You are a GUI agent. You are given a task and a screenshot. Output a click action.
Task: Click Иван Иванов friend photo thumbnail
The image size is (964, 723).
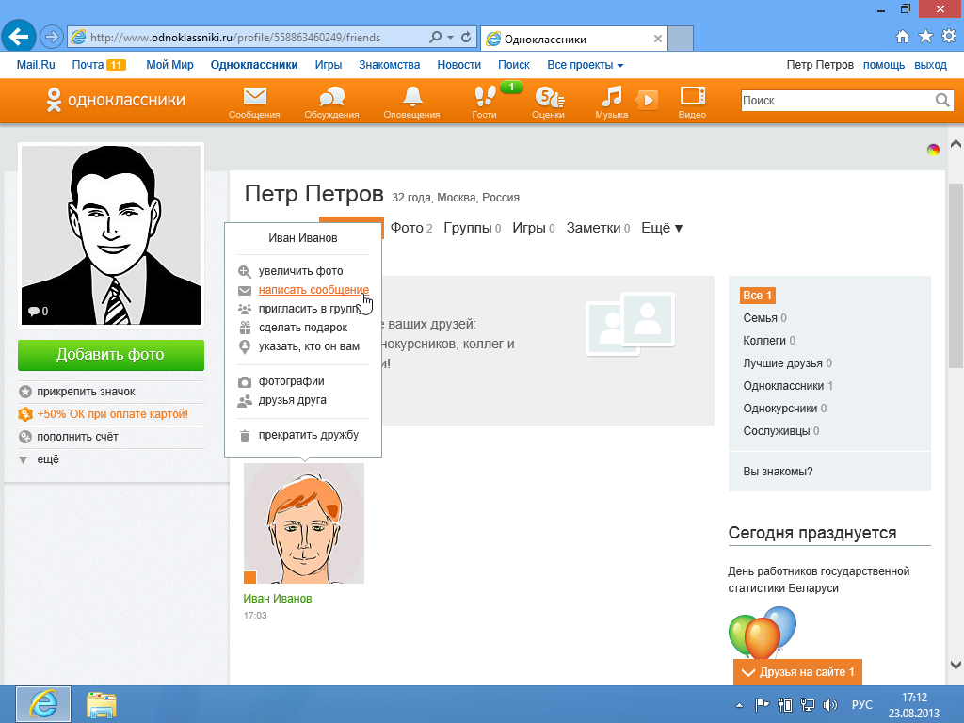click(304, 523)
